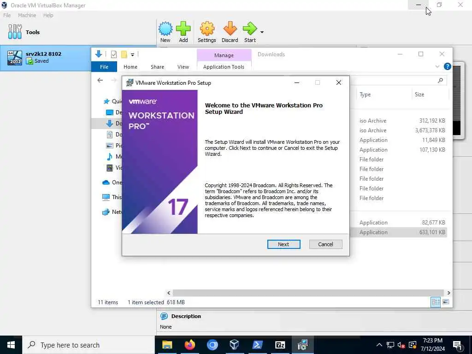Open the blue circle browser taskbar icon
Viewport: 472px width, 354px height.
coord(212,345)
